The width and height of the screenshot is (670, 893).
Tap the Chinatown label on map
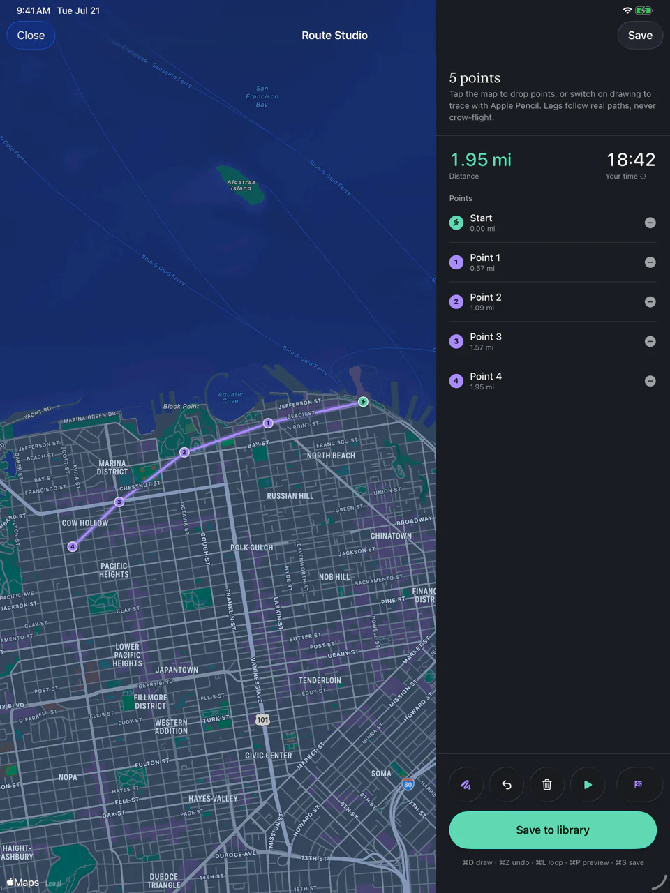click(x=391, y=536)
